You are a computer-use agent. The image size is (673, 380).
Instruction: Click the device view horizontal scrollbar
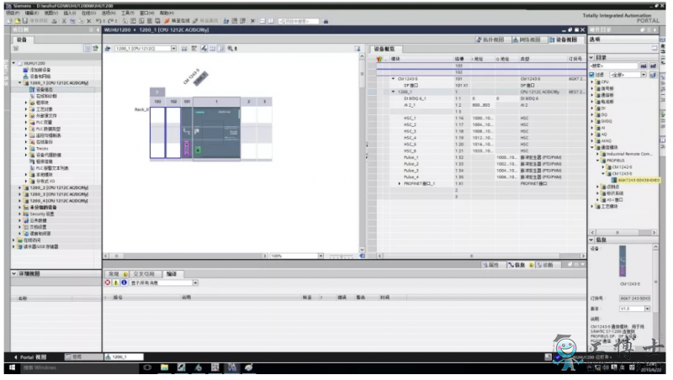tap(186, 256)
